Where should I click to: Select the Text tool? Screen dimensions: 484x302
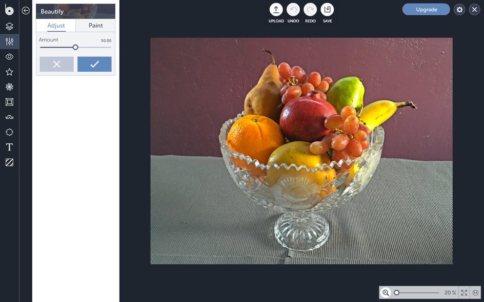9,147
